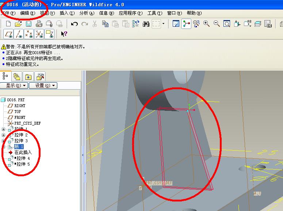Reorient view icon with arrow
283x211 pixels.
pos(237,24)
